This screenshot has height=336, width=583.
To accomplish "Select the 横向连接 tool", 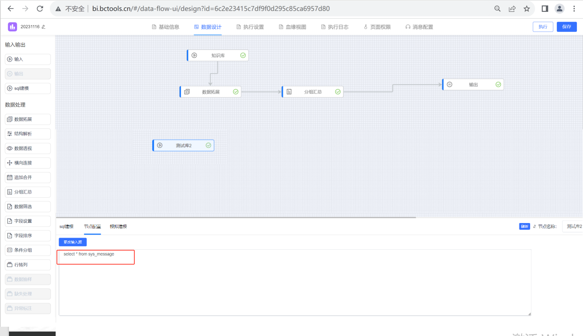I will coord(28,163).
